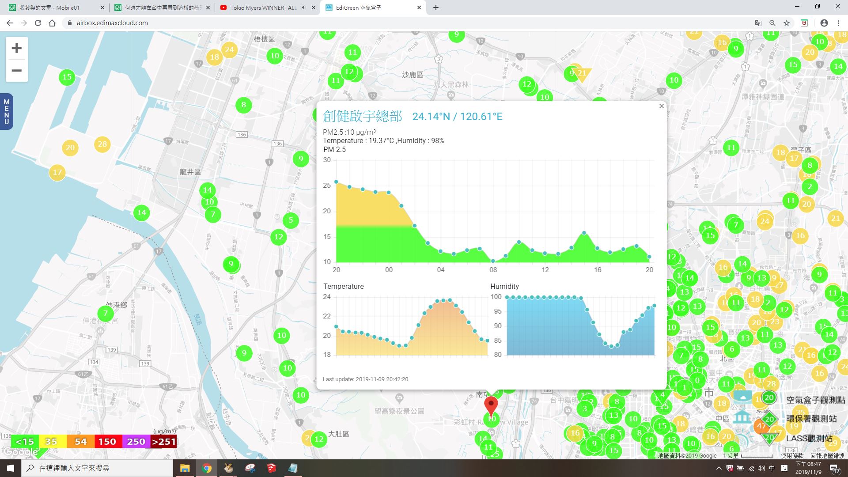Open the Wi-Fi network tray icon
This screenshot has height=477, width=848.
[x=751, y=468]
